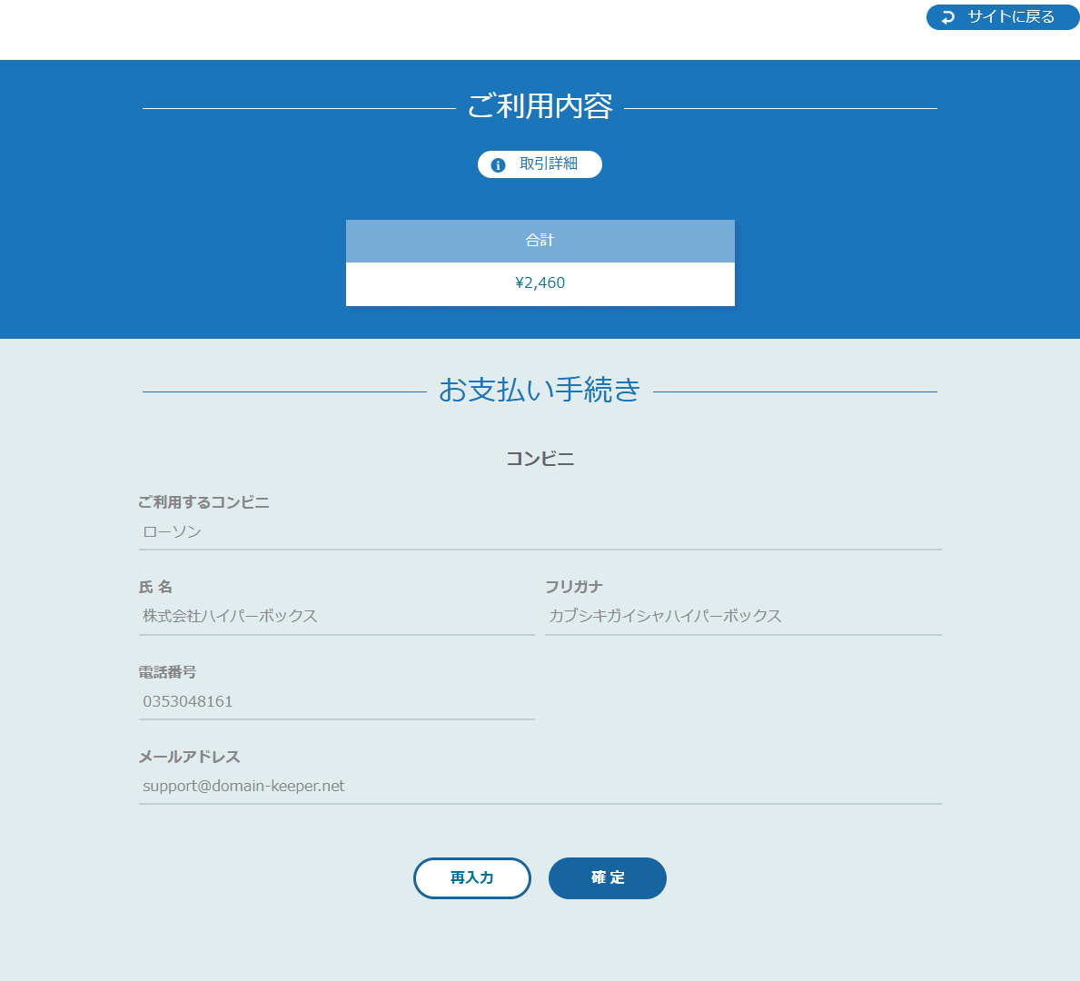Click the ご利用内容 section heading
The width and height of the screenshot is (1080, 981).
click(540, 107)
